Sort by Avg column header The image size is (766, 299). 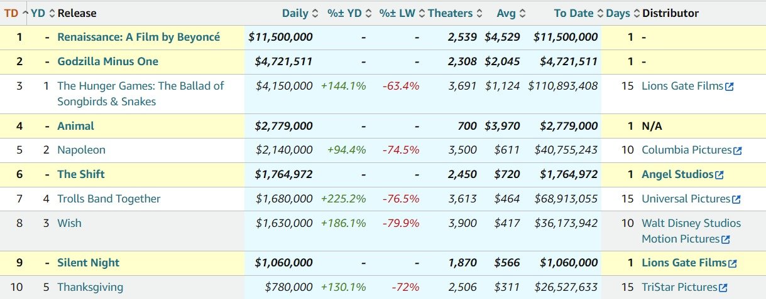point(506,13)
